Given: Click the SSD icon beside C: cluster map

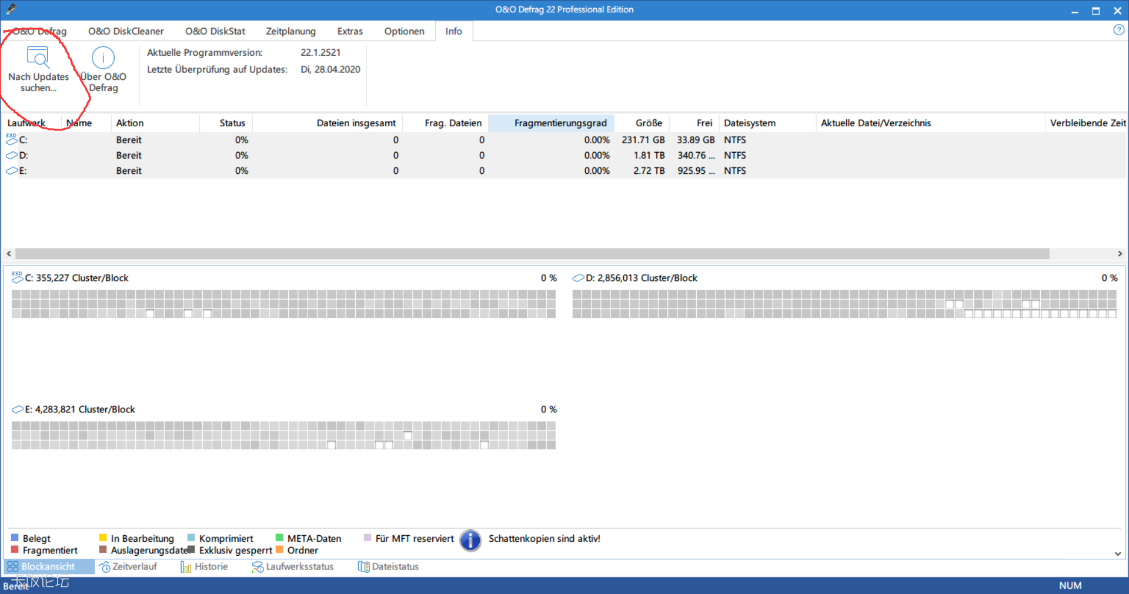Looking at the screenshot, I should click(x=17, y=277).
